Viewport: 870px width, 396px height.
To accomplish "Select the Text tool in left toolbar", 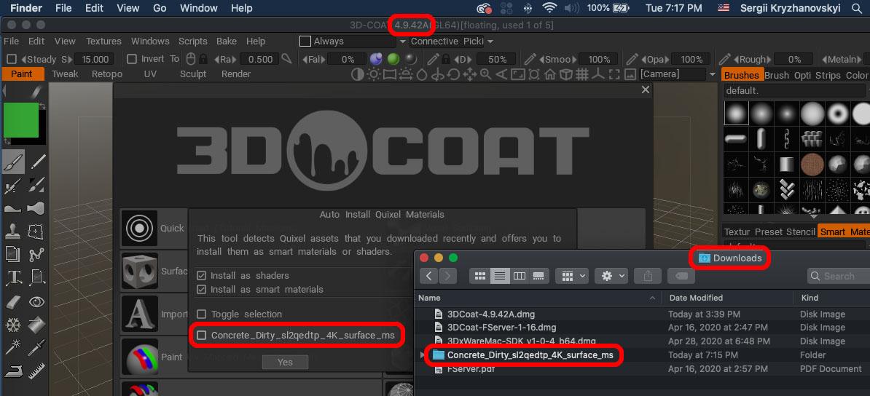I will point(13,277).
